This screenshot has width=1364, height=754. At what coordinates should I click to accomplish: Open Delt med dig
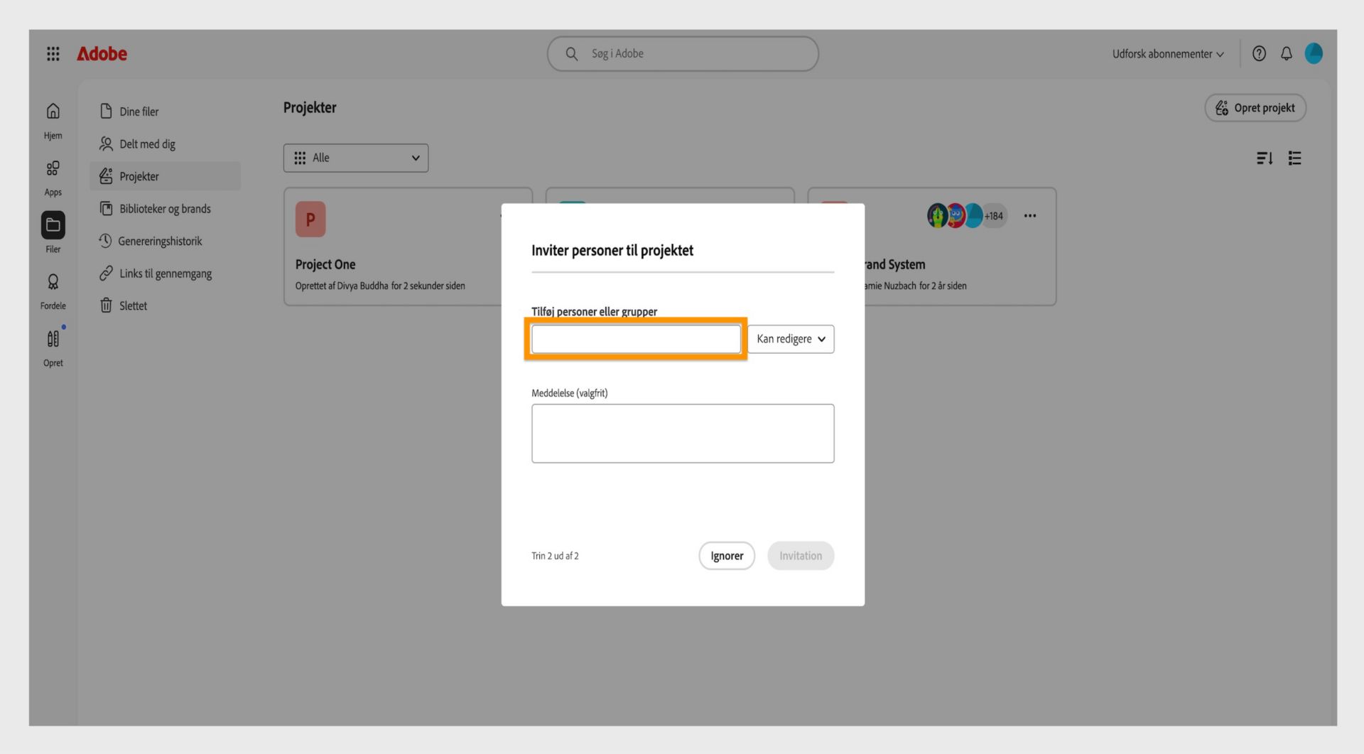pos(165,144)
